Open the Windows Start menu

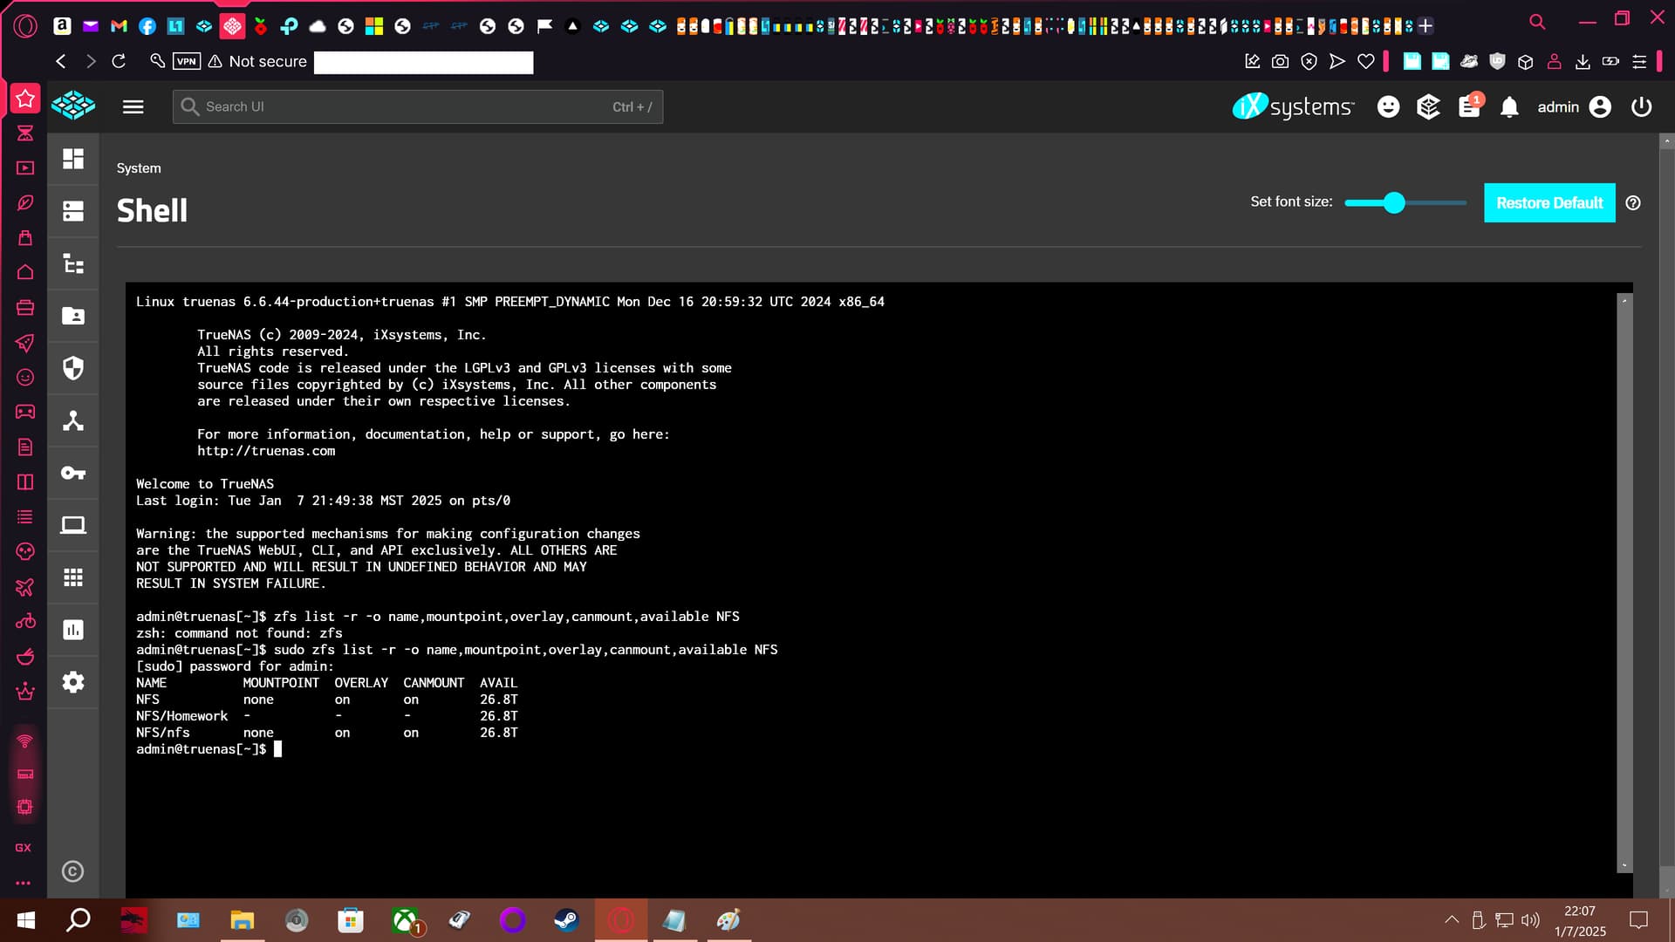point(26,920)
